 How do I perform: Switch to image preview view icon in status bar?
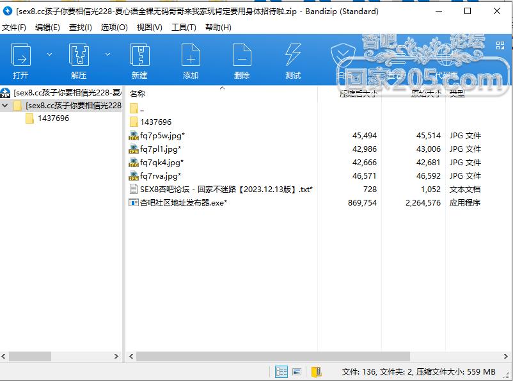tap(297, 371)
